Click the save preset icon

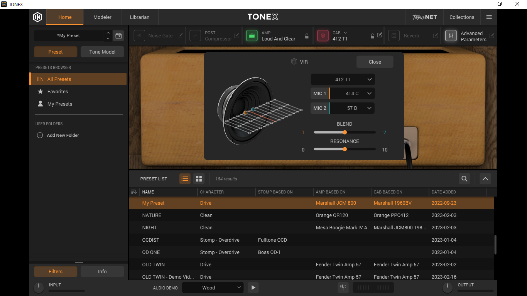pyautogui.click(x=118, y=35)
